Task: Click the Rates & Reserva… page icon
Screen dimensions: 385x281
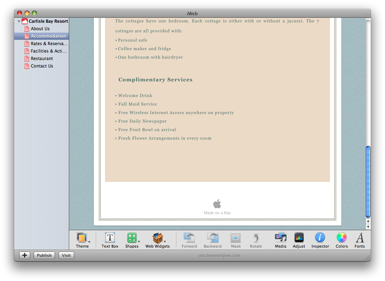Action: pos(27,44)
